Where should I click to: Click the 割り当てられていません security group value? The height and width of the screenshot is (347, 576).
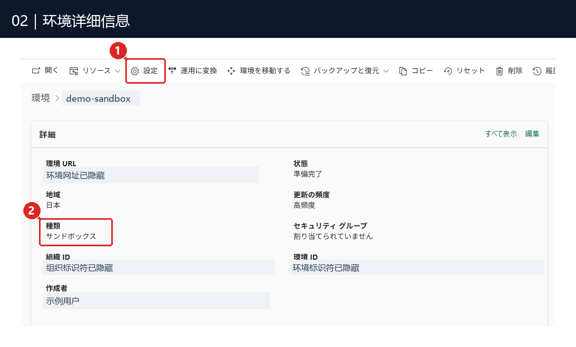click(333, 236)
